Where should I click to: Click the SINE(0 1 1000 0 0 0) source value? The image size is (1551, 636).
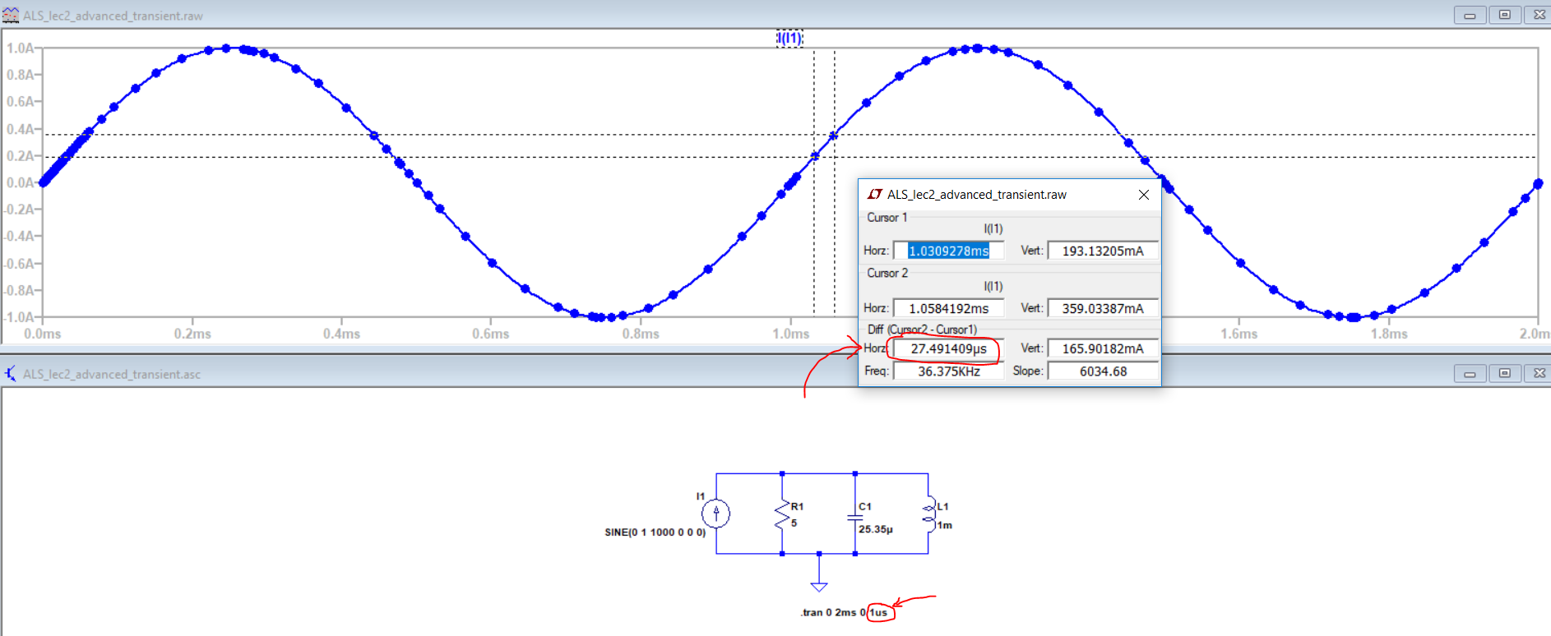click(x=655, y=532)
